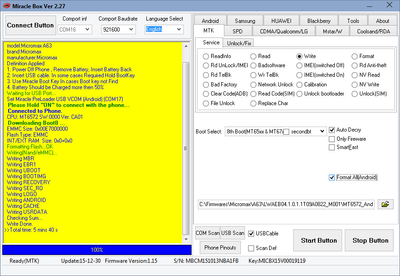The width and height of the screenshot is (400, 276).
Task: Switch to the Coolsand/RDA tab
Action: click(x=374, y=32)
